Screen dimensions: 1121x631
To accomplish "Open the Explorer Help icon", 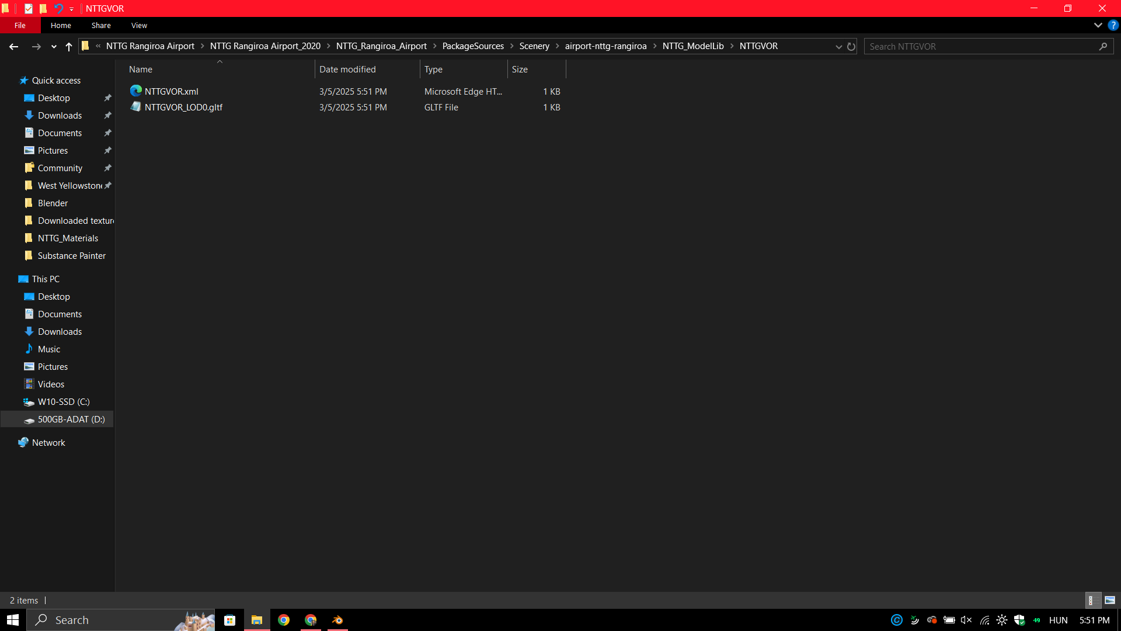I will 1113,26.
